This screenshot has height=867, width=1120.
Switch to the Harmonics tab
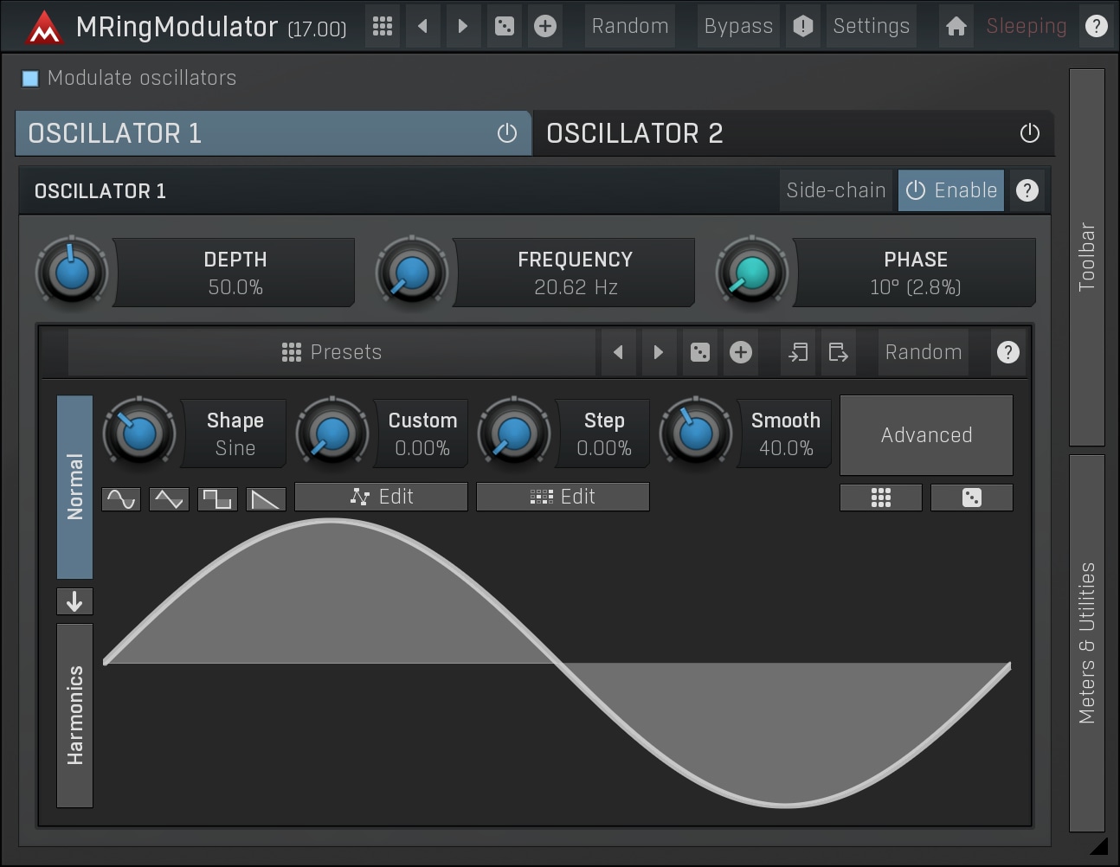(75, 715)
